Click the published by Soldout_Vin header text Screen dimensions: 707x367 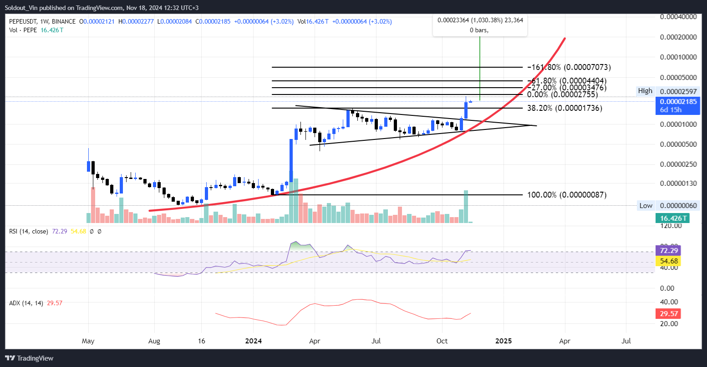point(102,8)
